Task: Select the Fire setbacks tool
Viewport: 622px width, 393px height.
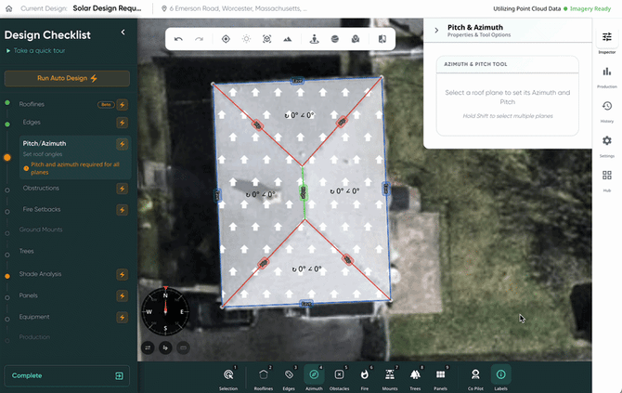Action: [365, 379]
